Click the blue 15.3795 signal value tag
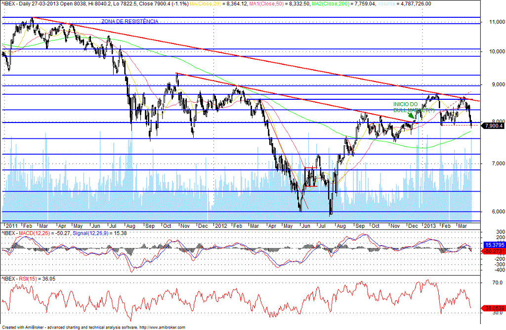The image size is (506, 330). click(x=494, y=245)
